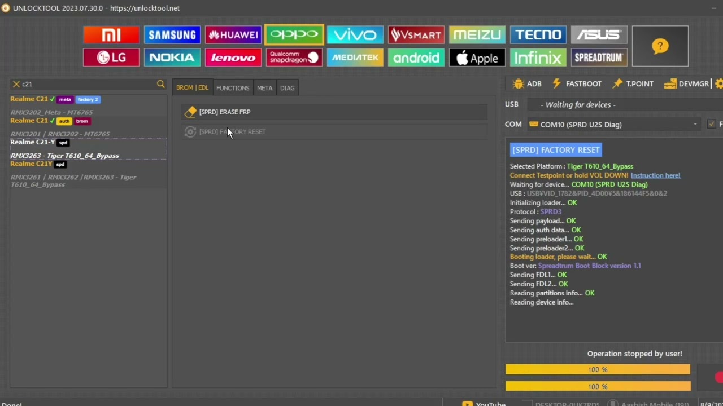This screenshot has width=723, height=406.
Task: Click the 'meta' tag on Realme C21
Action: (x=65, y=100)
